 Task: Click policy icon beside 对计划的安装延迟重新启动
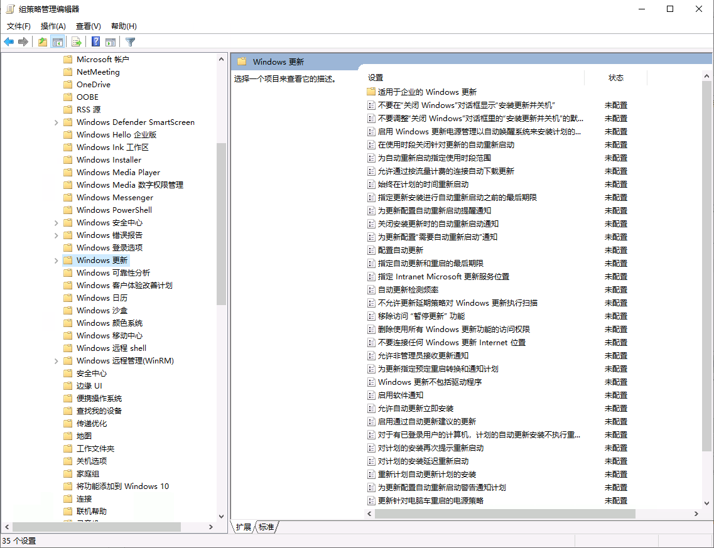371,461
